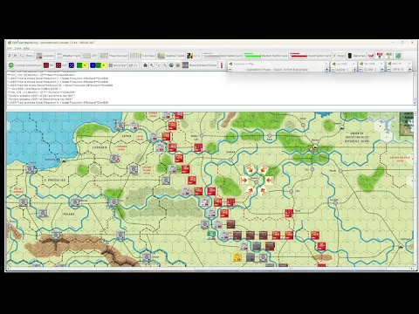Open the Help menu
Screen dimensions: 419x314
[26, 48]
